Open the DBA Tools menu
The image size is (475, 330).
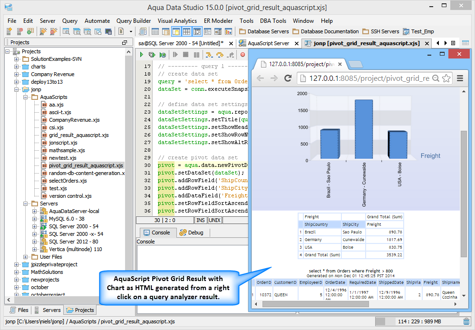pyautogui.click(x=273, y=20)
